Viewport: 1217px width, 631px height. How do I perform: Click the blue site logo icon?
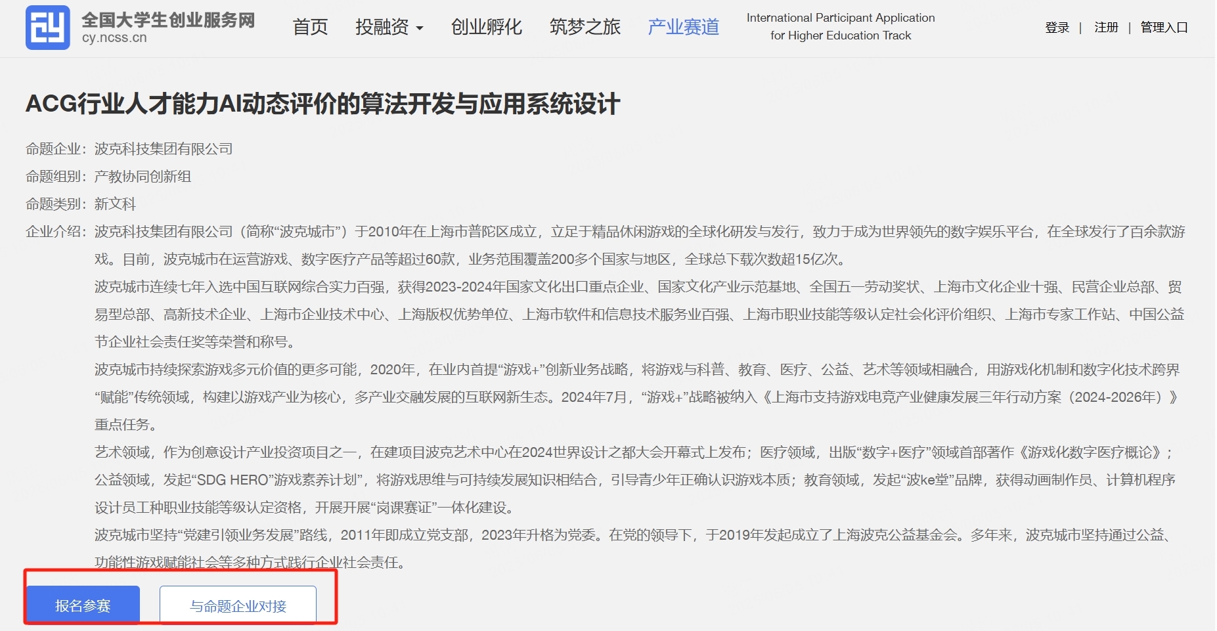(47, 28)
